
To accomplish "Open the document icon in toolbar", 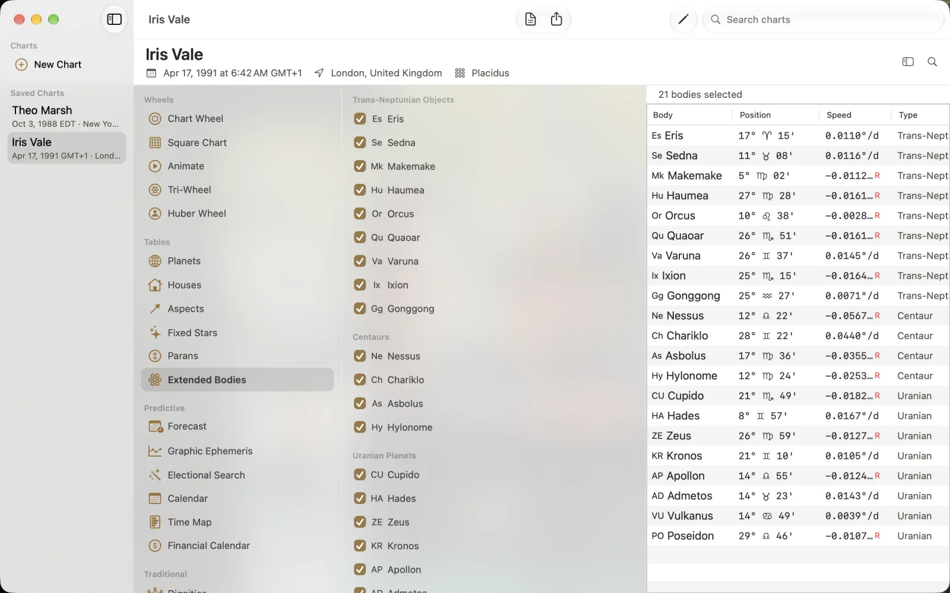I will click(x=531, y=20).
